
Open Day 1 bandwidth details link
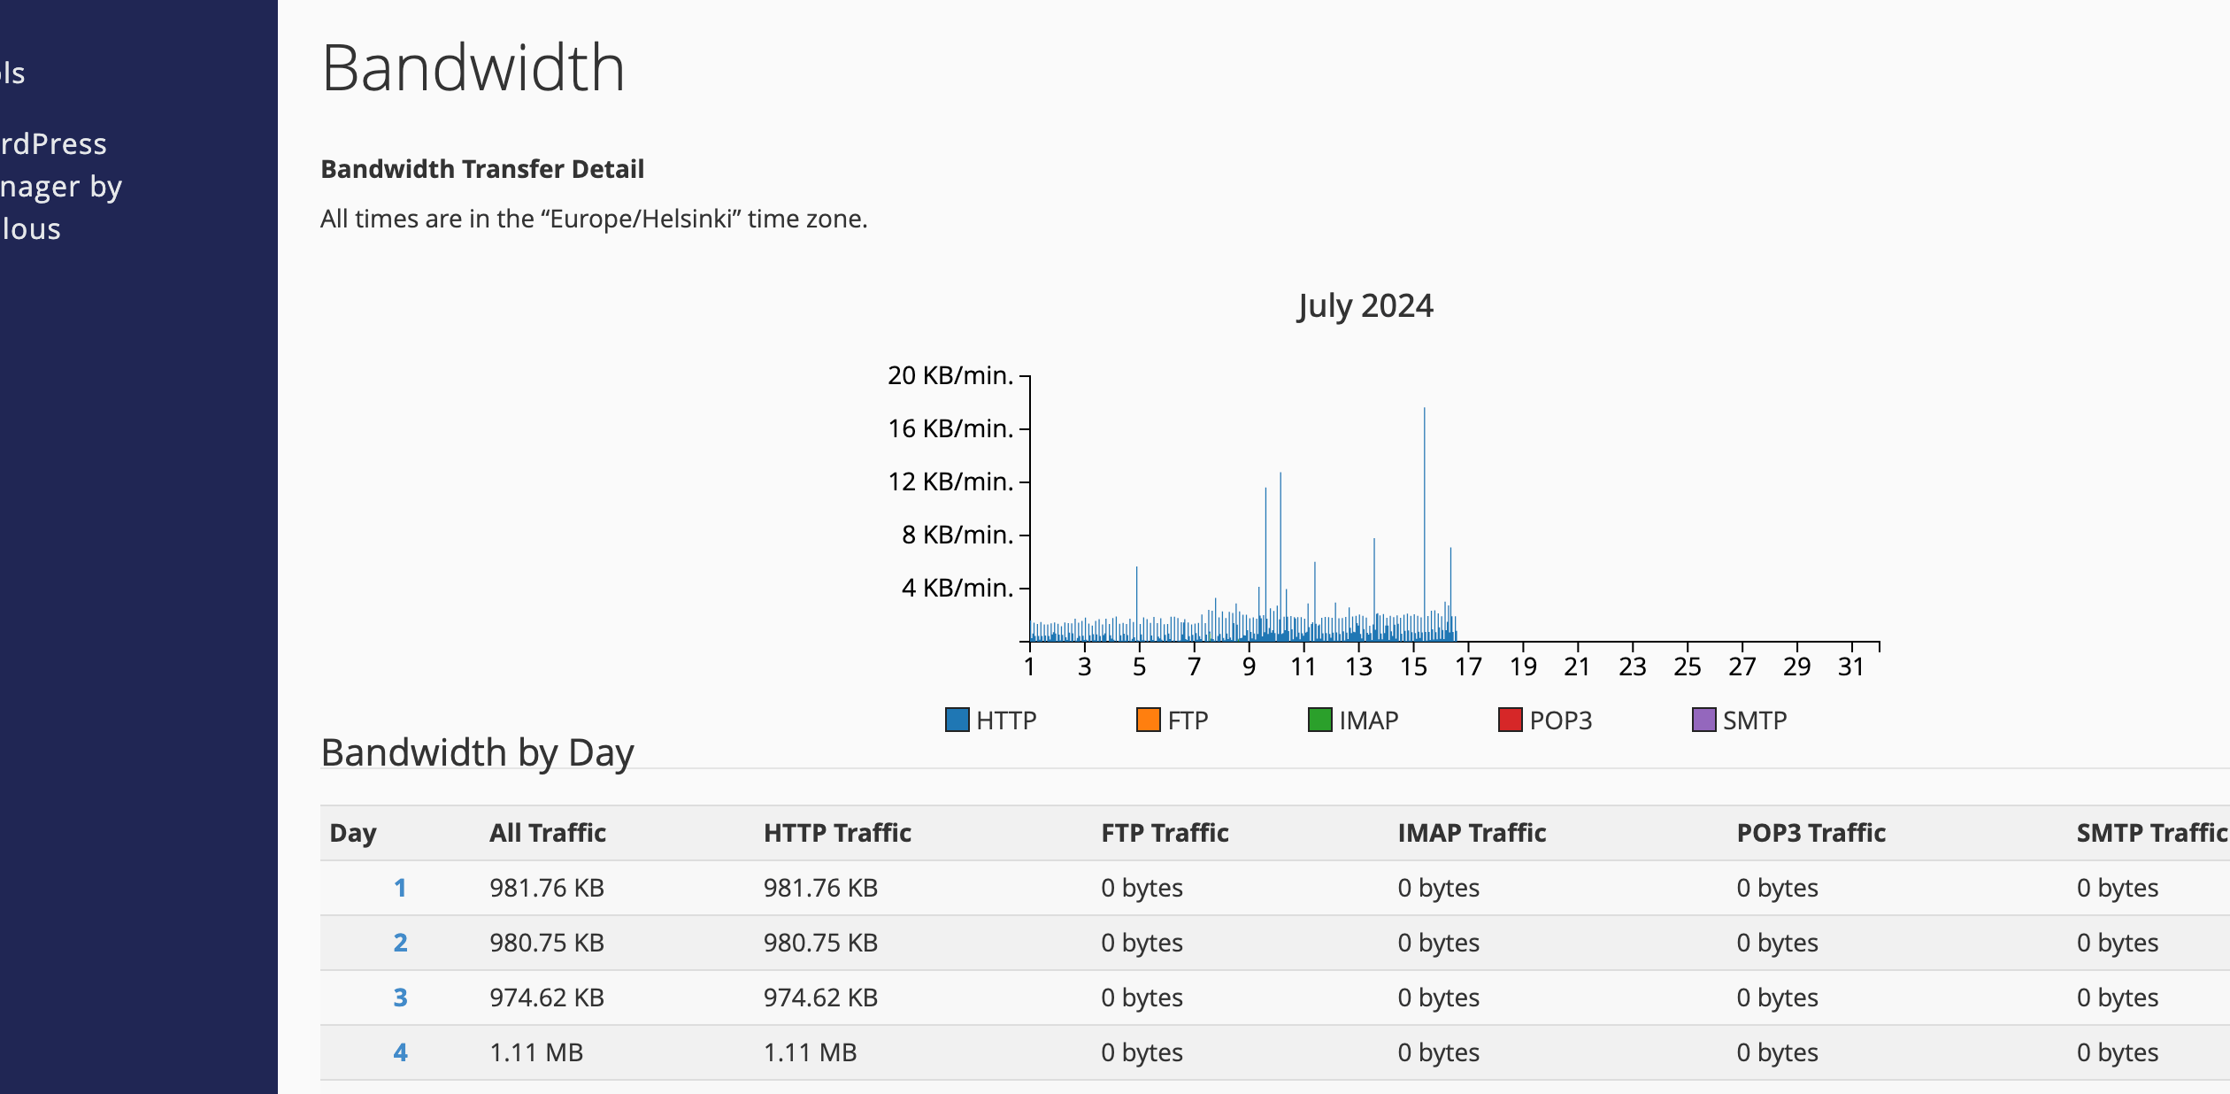[400, 888]
